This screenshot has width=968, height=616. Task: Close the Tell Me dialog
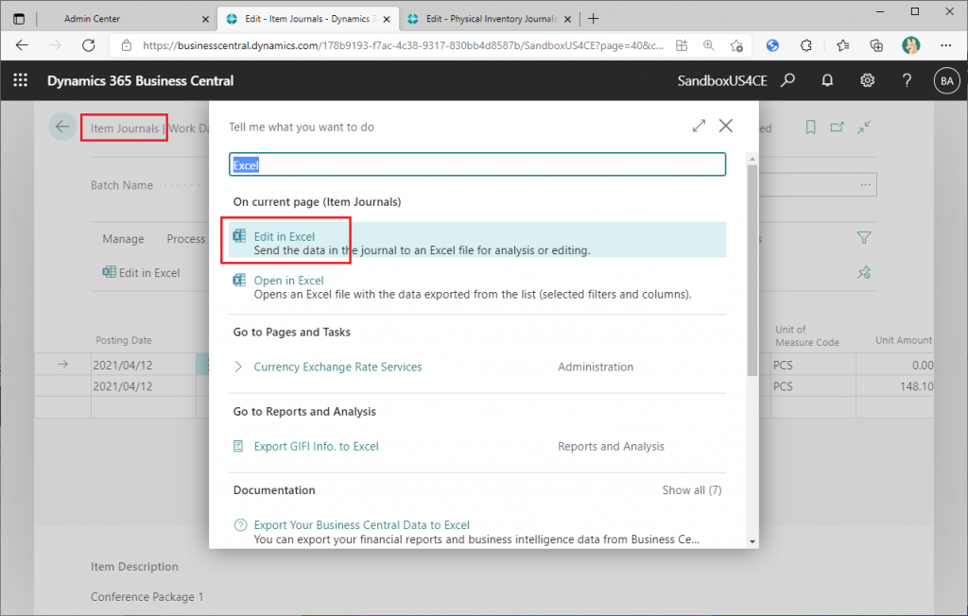click(x=725, y=126)
